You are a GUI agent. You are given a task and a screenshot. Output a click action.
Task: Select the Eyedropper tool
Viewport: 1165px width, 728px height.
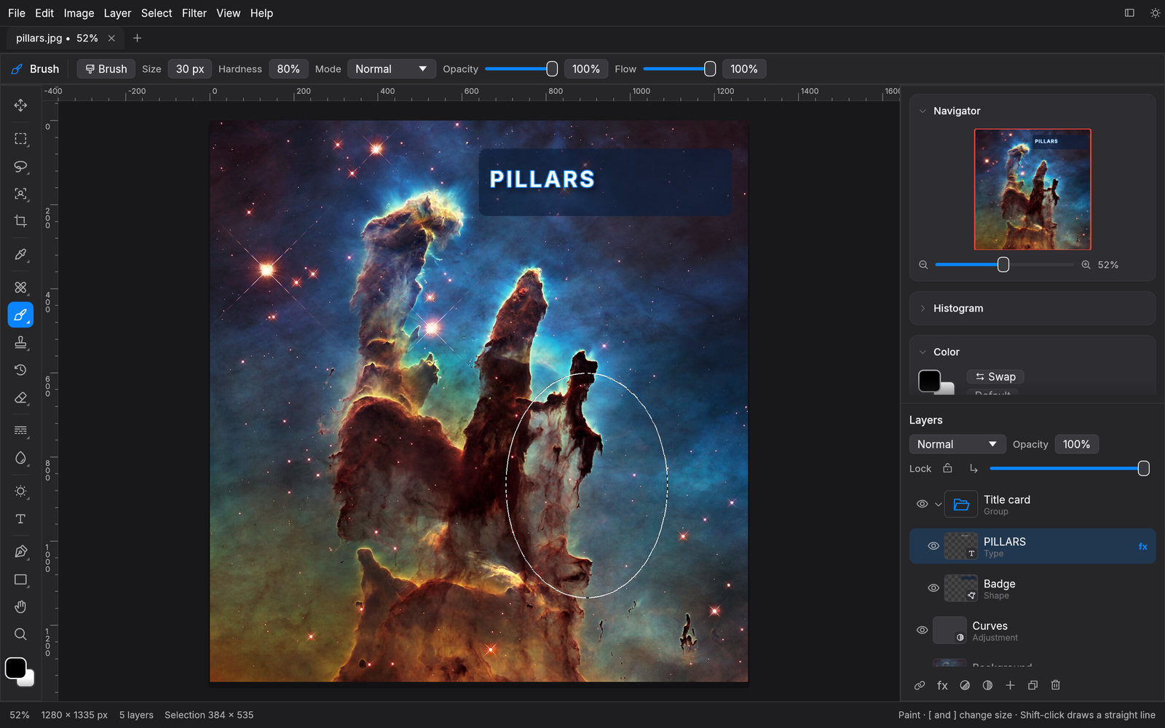click(x=20, y=255)
